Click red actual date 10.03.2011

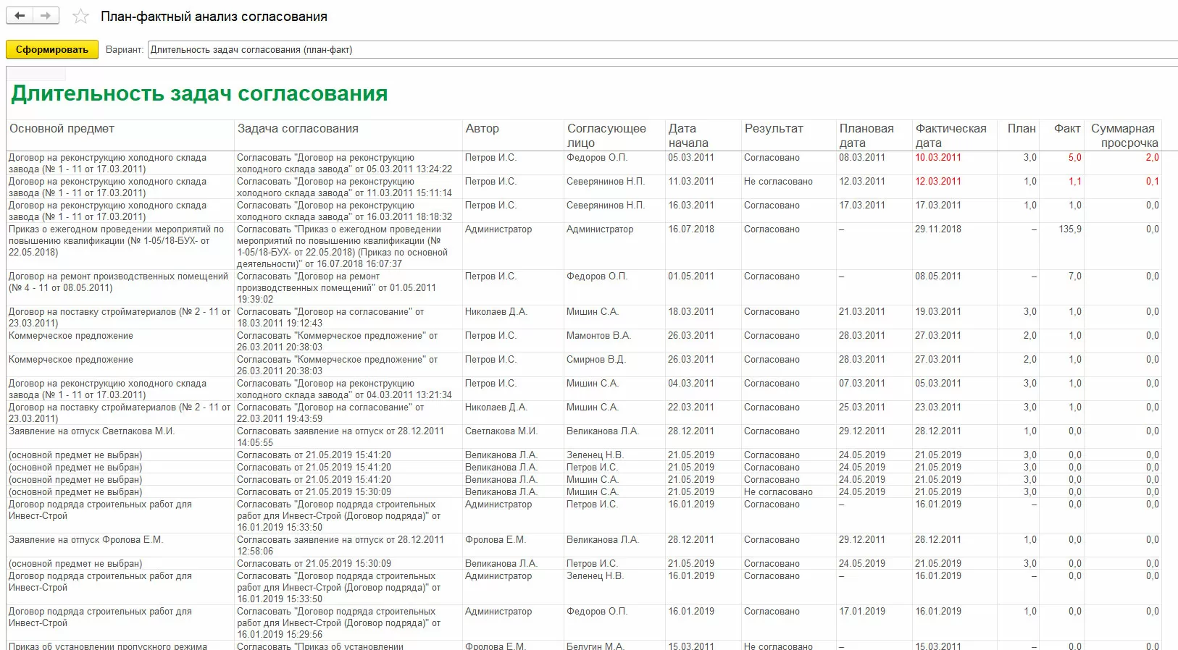click(937, 158)
